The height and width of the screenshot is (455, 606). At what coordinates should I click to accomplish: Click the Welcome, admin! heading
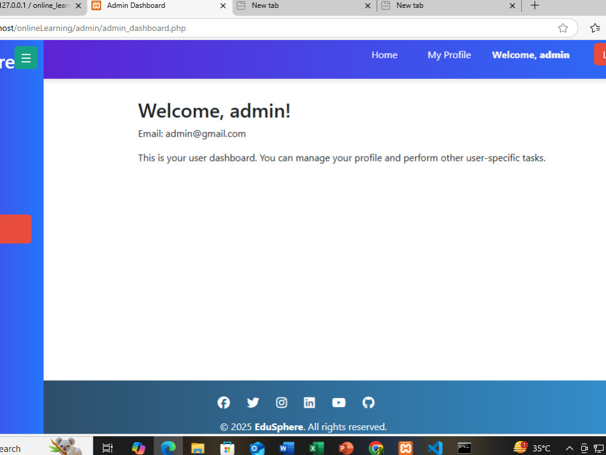click(x=214, y=111)
